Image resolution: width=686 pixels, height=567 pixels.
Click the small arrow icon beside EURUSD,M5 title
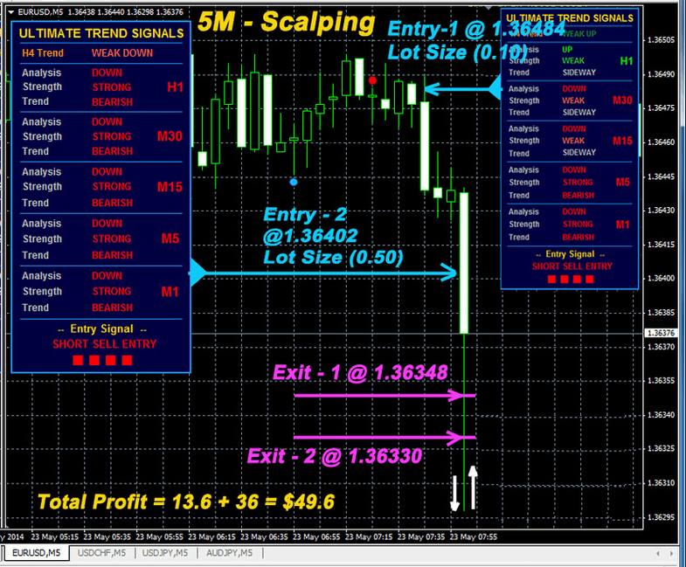click(9, 12)
